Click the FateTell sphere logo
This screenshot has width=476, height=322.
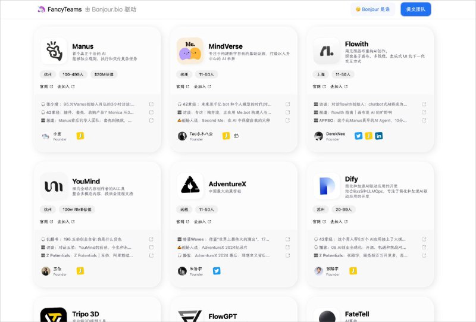point(326,316)
